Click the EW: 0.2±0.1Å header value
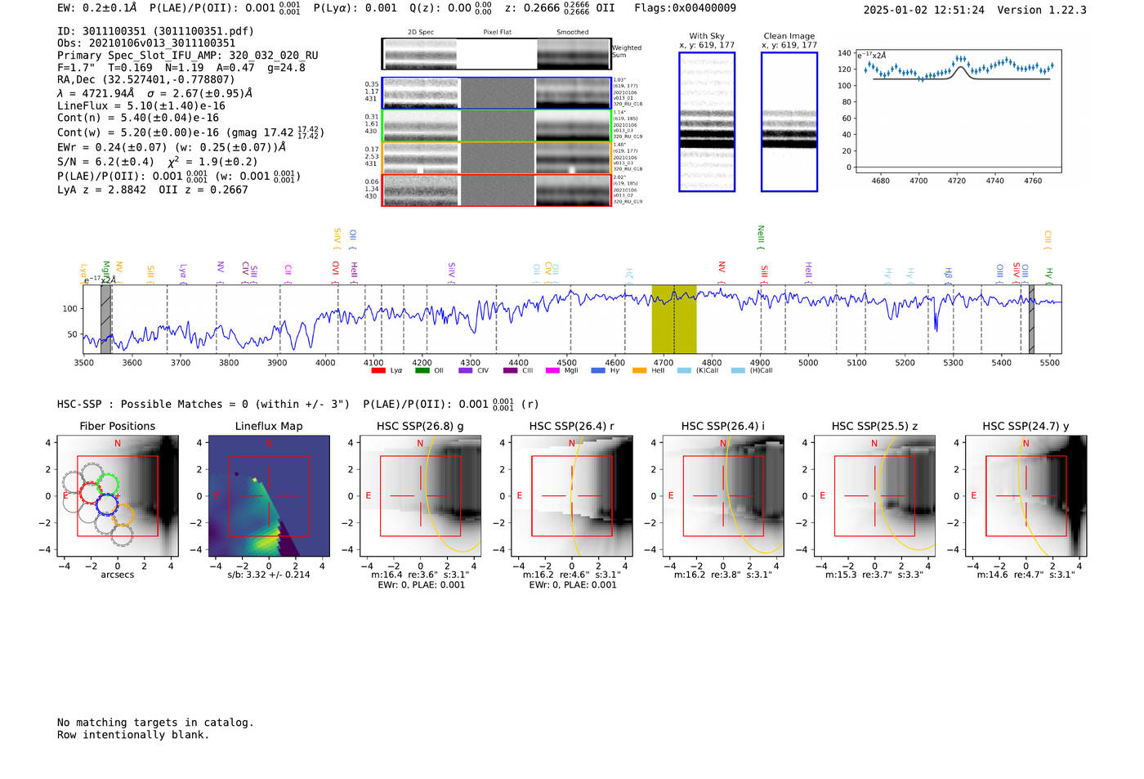 click(x=97, y=8)
